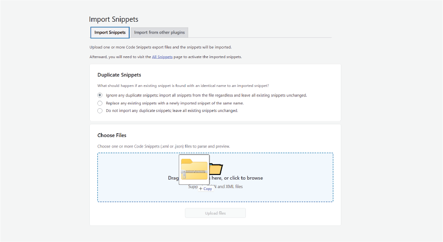
Task: Click the Import Snippets page heading
Action: [x=113, y=19]
